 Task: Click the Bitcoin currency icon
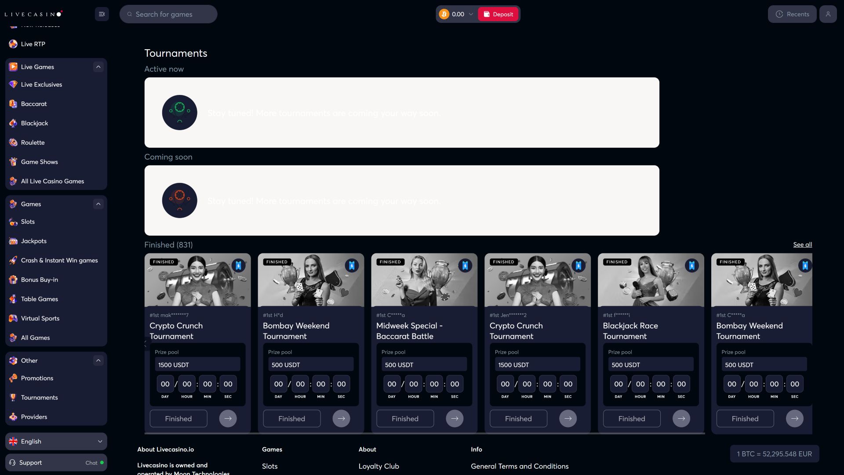444,14
